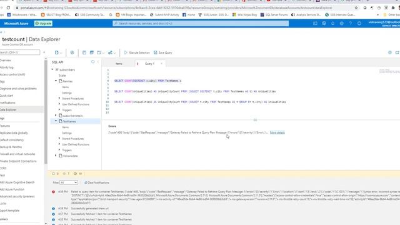Click the error count icon in notification bar

click(64, 174)
